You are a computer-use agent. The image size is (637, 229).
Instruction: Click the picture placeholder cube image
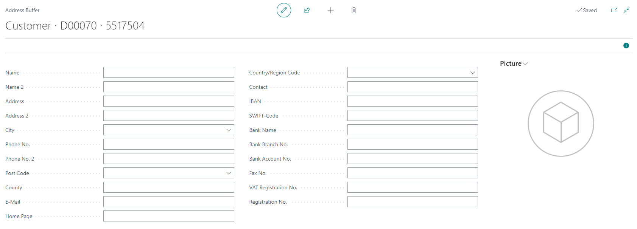(561, 124)
